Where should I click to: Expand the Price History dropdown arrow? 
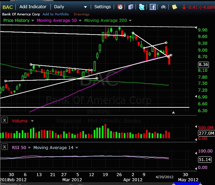[x=33, y=21]
